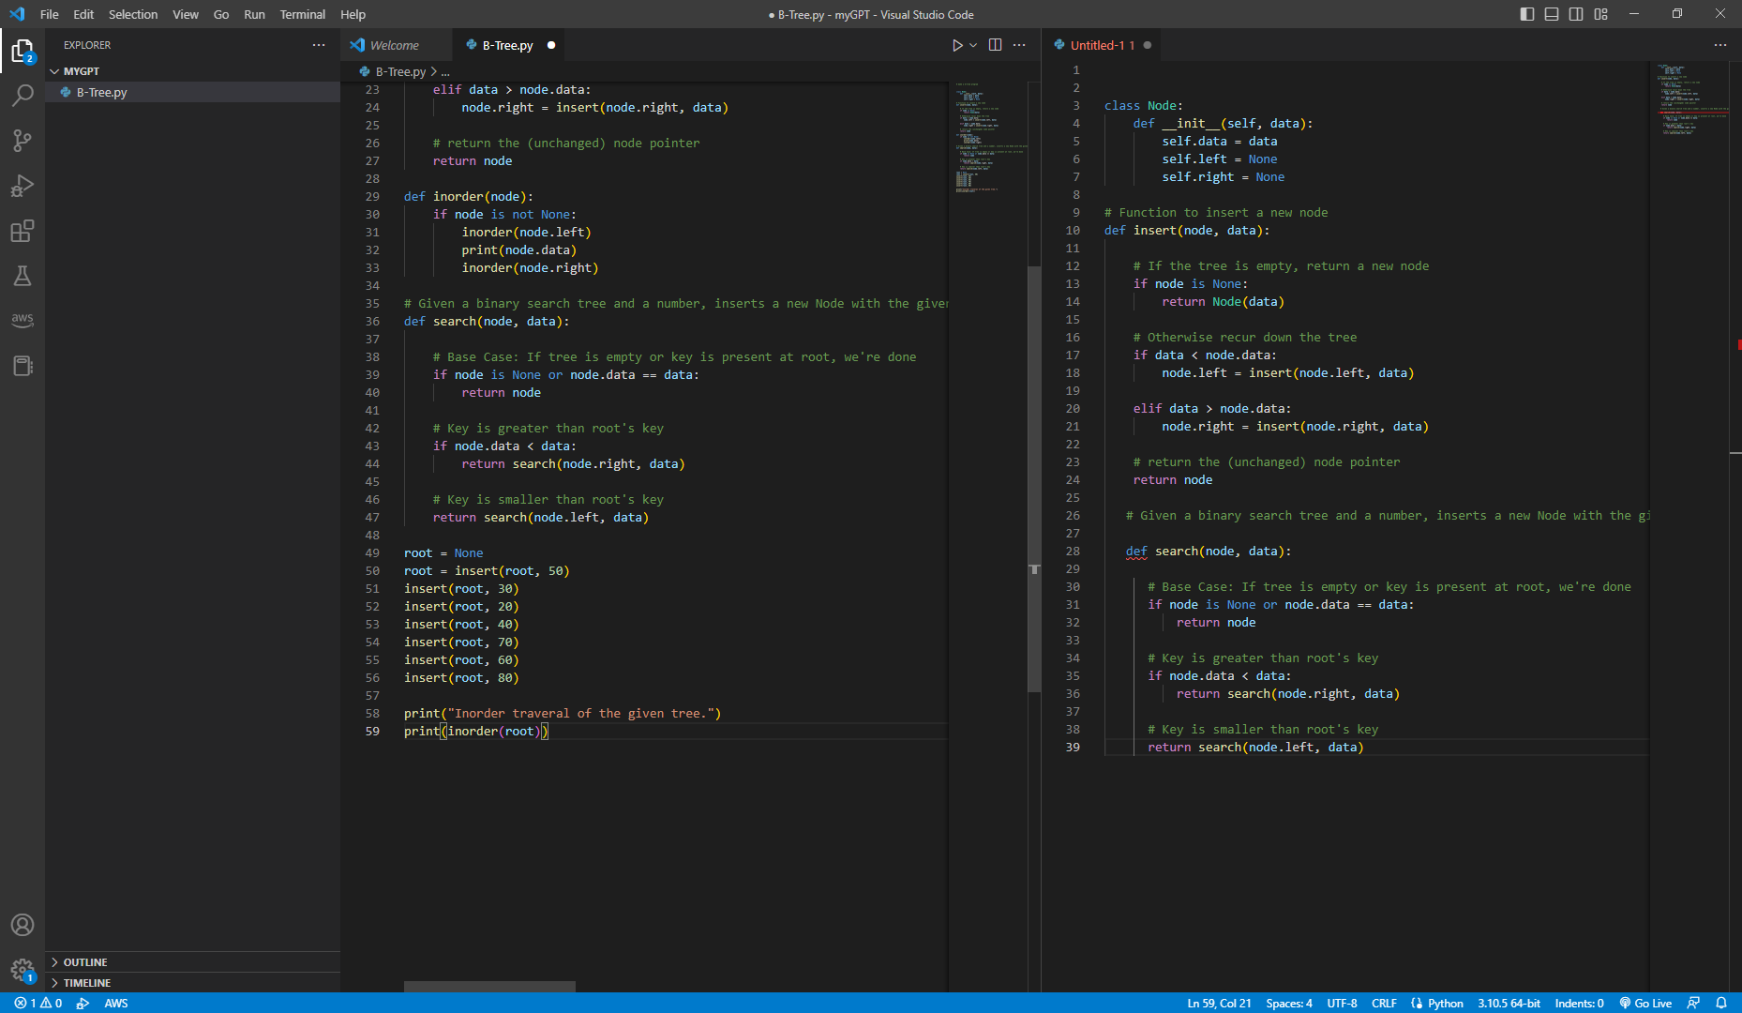Viewport: 1742px width, 1013px height.
Task: Open the Terminal menu
Action: (x=302, y=14)
